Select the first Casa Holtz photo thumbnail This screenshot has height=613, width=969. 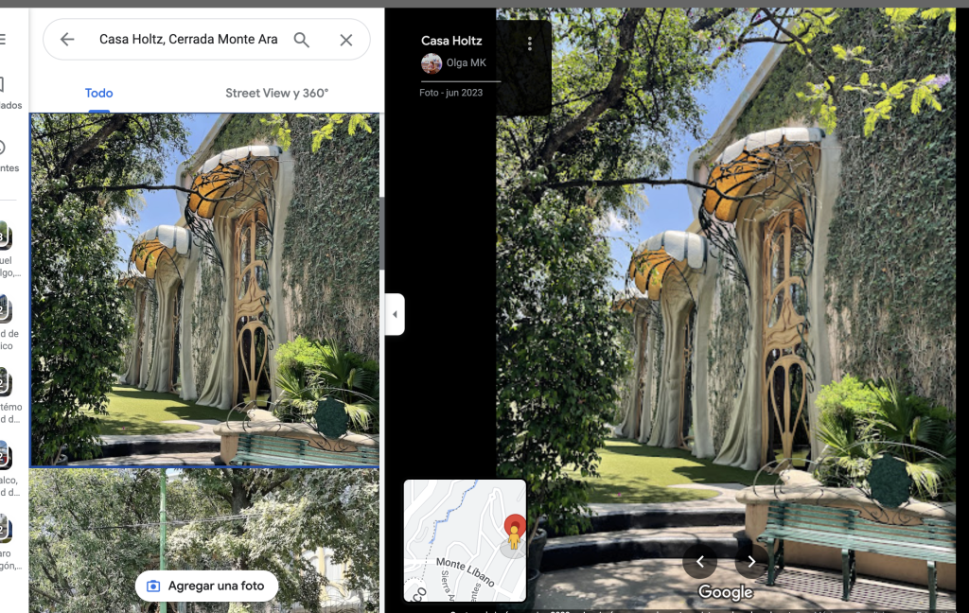click(x=204, y=289)
